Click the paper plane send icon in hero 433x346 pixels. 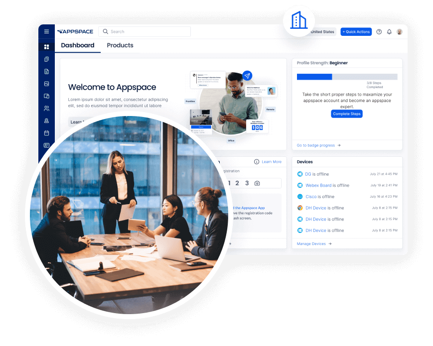[x=247, y=75]
